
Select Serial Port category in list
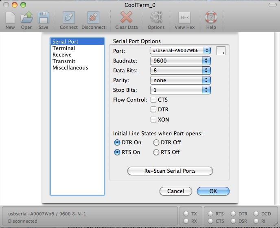(x=77, y=41)
